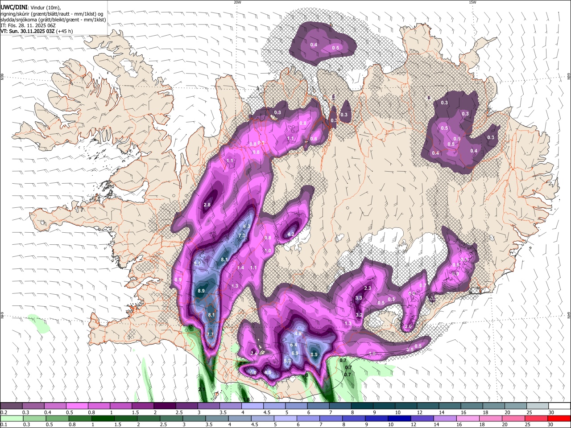Click the '3.2' value on the map

pyautogui.click(x=359, y=315)
